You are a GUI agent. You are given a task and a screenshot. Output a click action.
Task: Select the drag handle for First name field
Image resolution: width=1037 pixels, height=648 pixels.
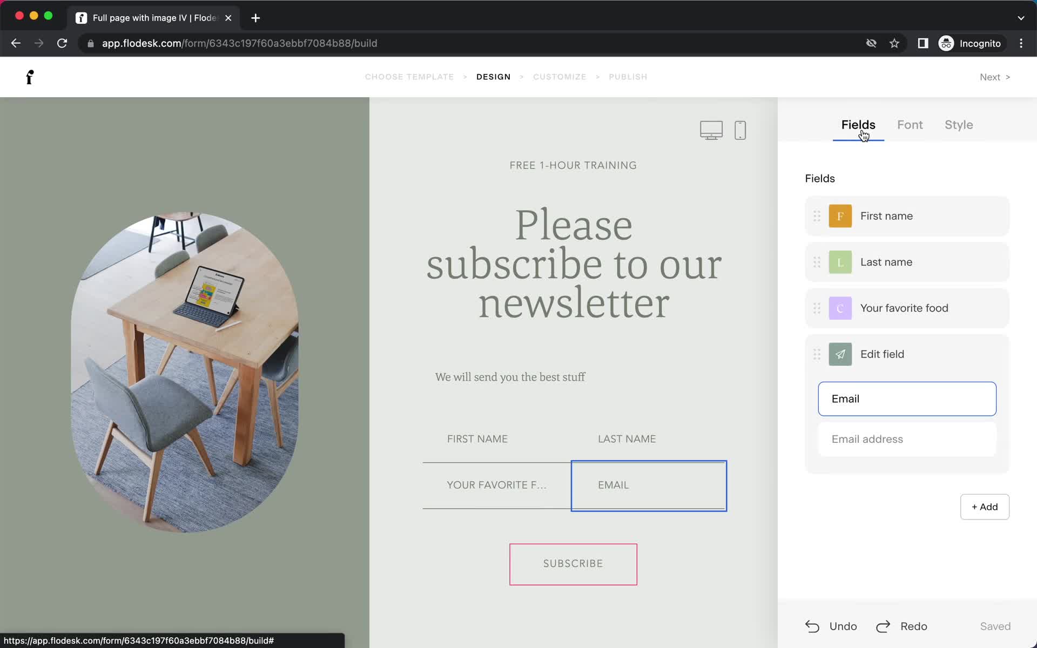[x=817, y=216]
